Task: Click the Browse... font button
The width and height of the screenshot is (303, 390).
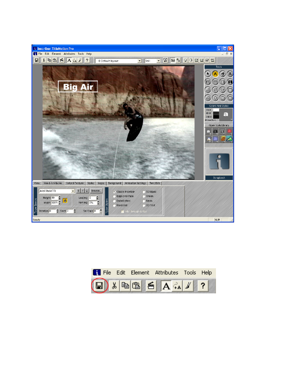Action: point(96,191)
